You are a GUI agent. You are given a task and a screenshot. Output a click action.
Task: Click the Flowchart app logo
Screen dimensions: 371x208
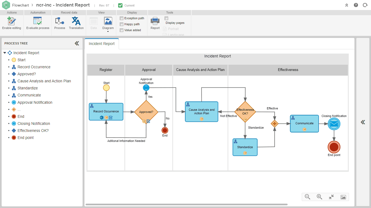(x=6, y=5)
